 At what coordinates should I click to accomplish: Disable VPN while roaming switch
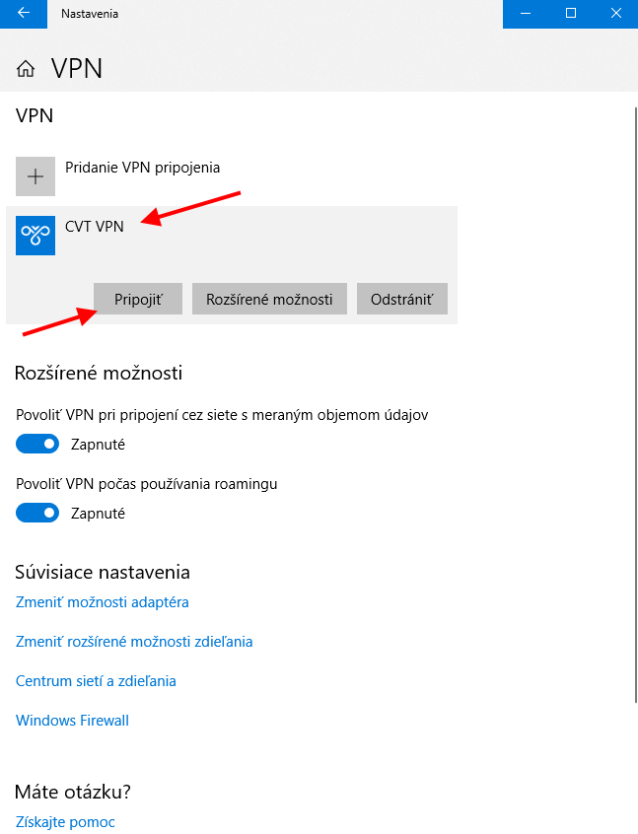click(37, 513)
